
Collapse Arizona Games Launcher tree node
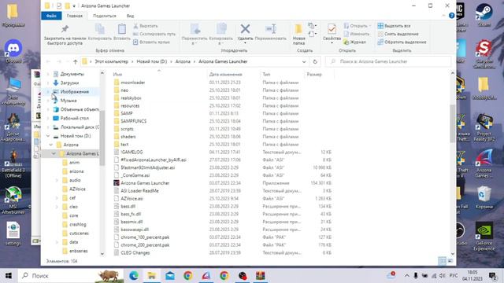pos(54,154)
